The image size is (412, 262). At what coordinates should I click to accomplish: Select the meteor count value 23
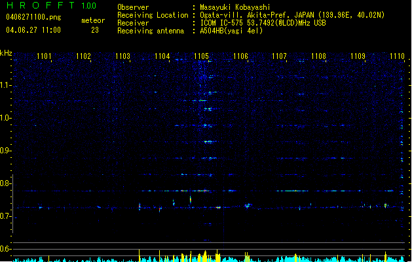pyautogui.click(x=95, y=30)
